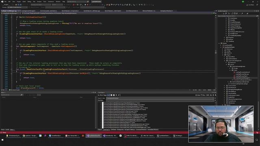Image resolution: width=260 pixels, height=146 pixels.
Task: Click the next result arrow in Code Search
Action: [114, 95]
